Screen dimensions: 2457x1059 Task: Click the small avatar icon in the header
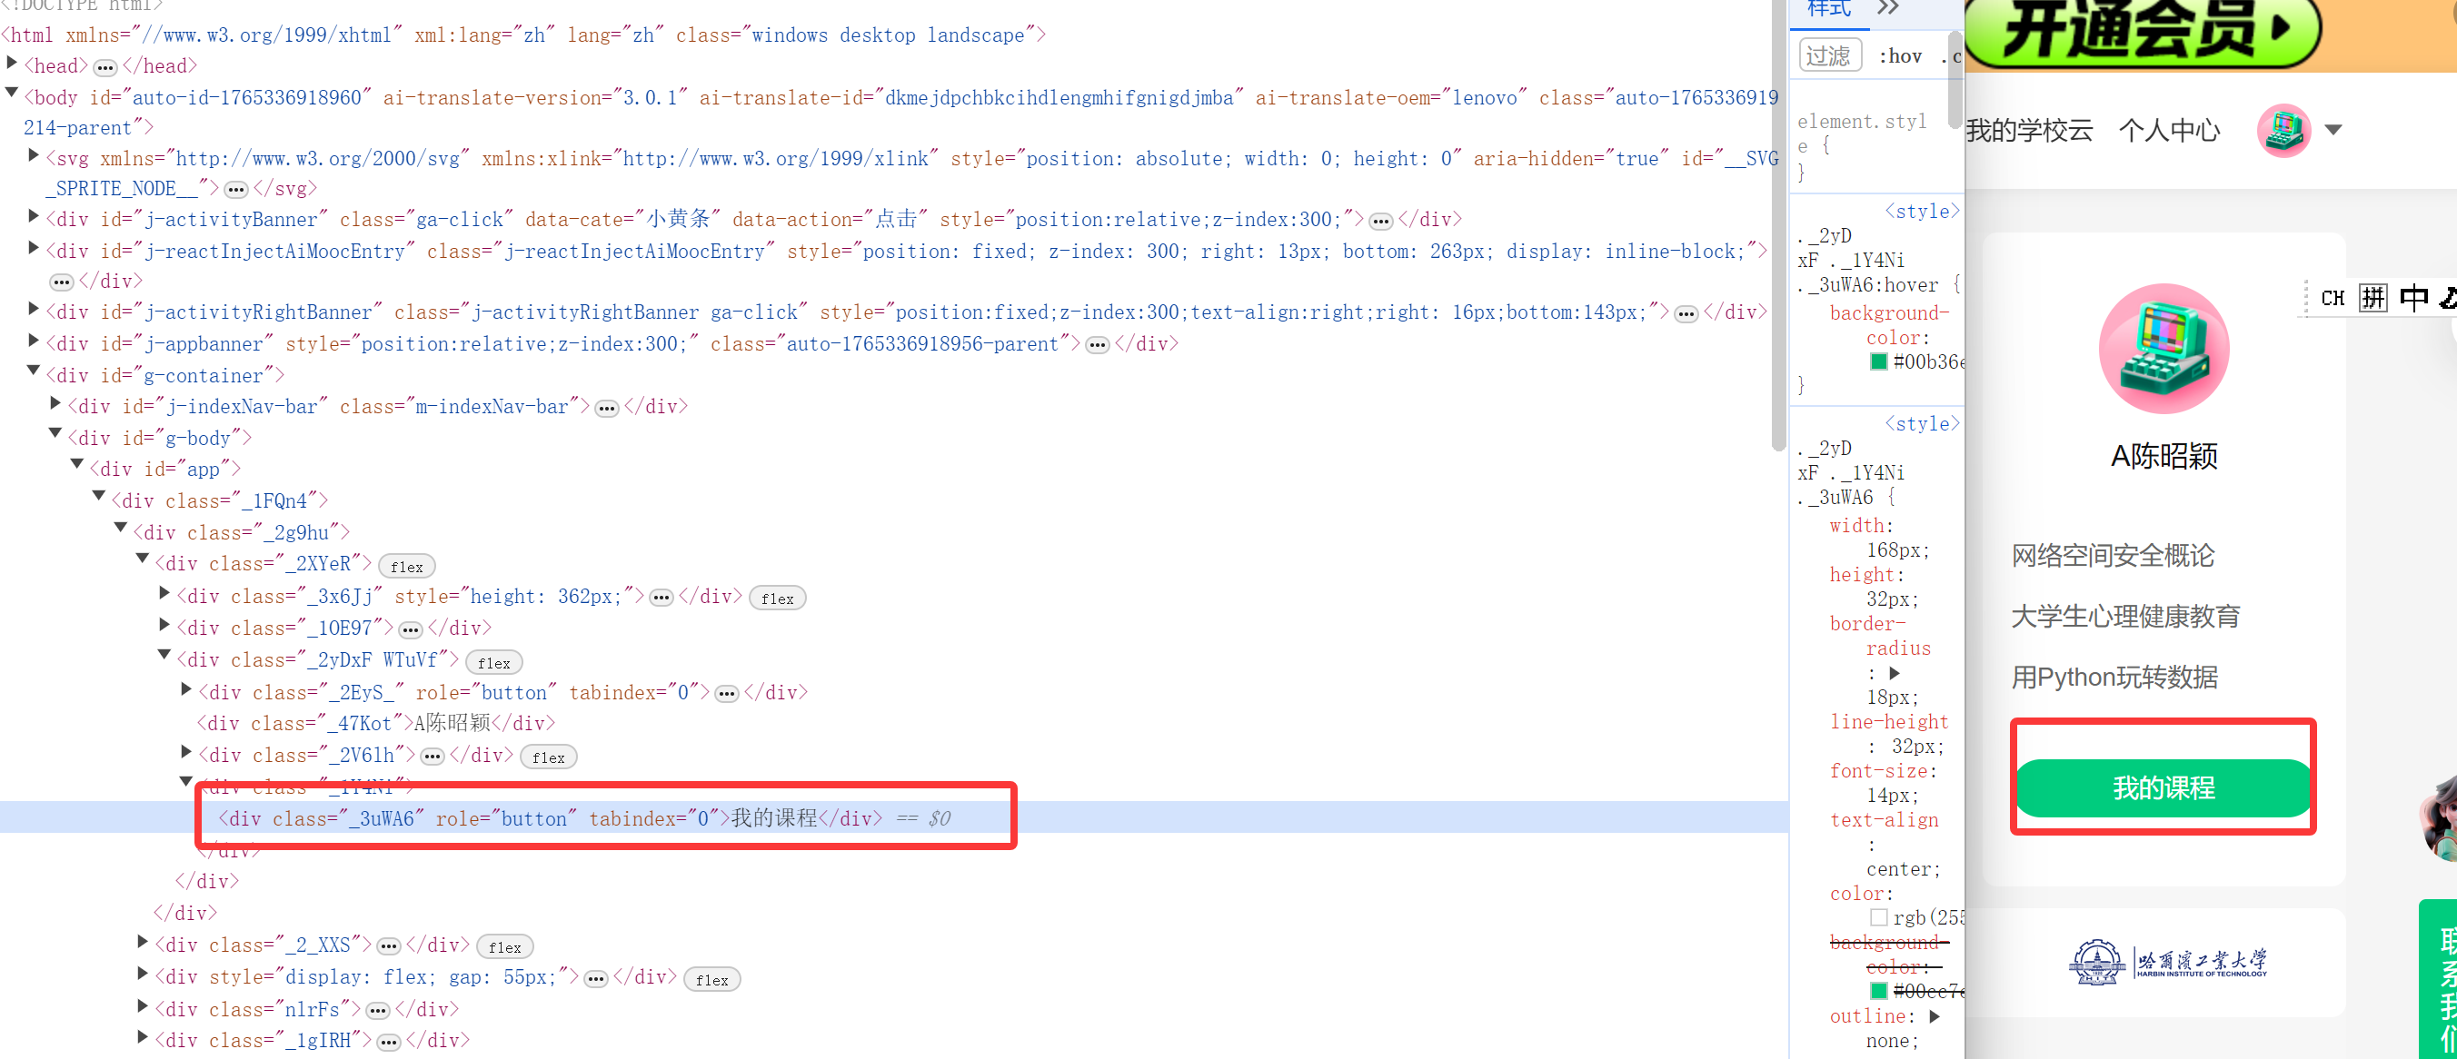(x=2283, y=131)
